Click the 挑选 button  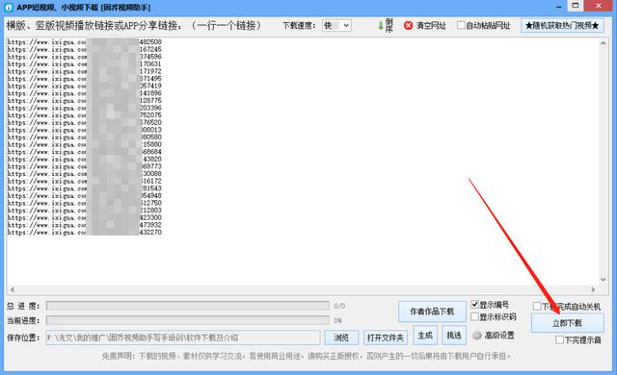click(454, 336)
